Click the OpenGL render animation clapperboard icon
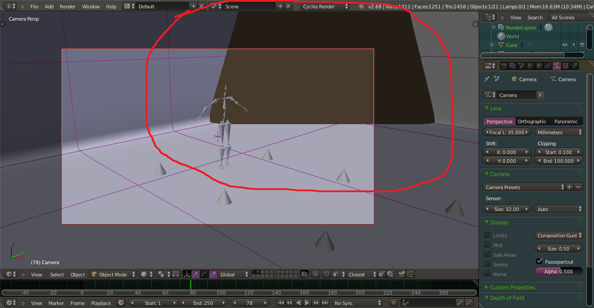This screenshot has width=594, height=308. coord(410,274)
